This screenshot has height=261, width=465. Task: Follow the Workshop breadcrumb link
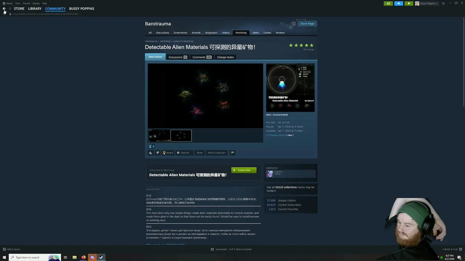(165, 41)
